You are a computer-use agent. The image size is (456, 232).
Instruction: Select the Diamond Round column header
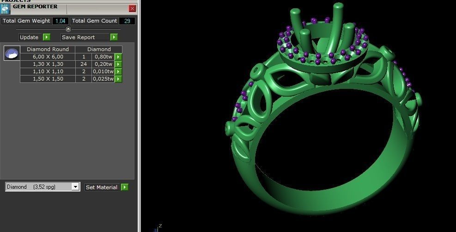tap(48, 49)
